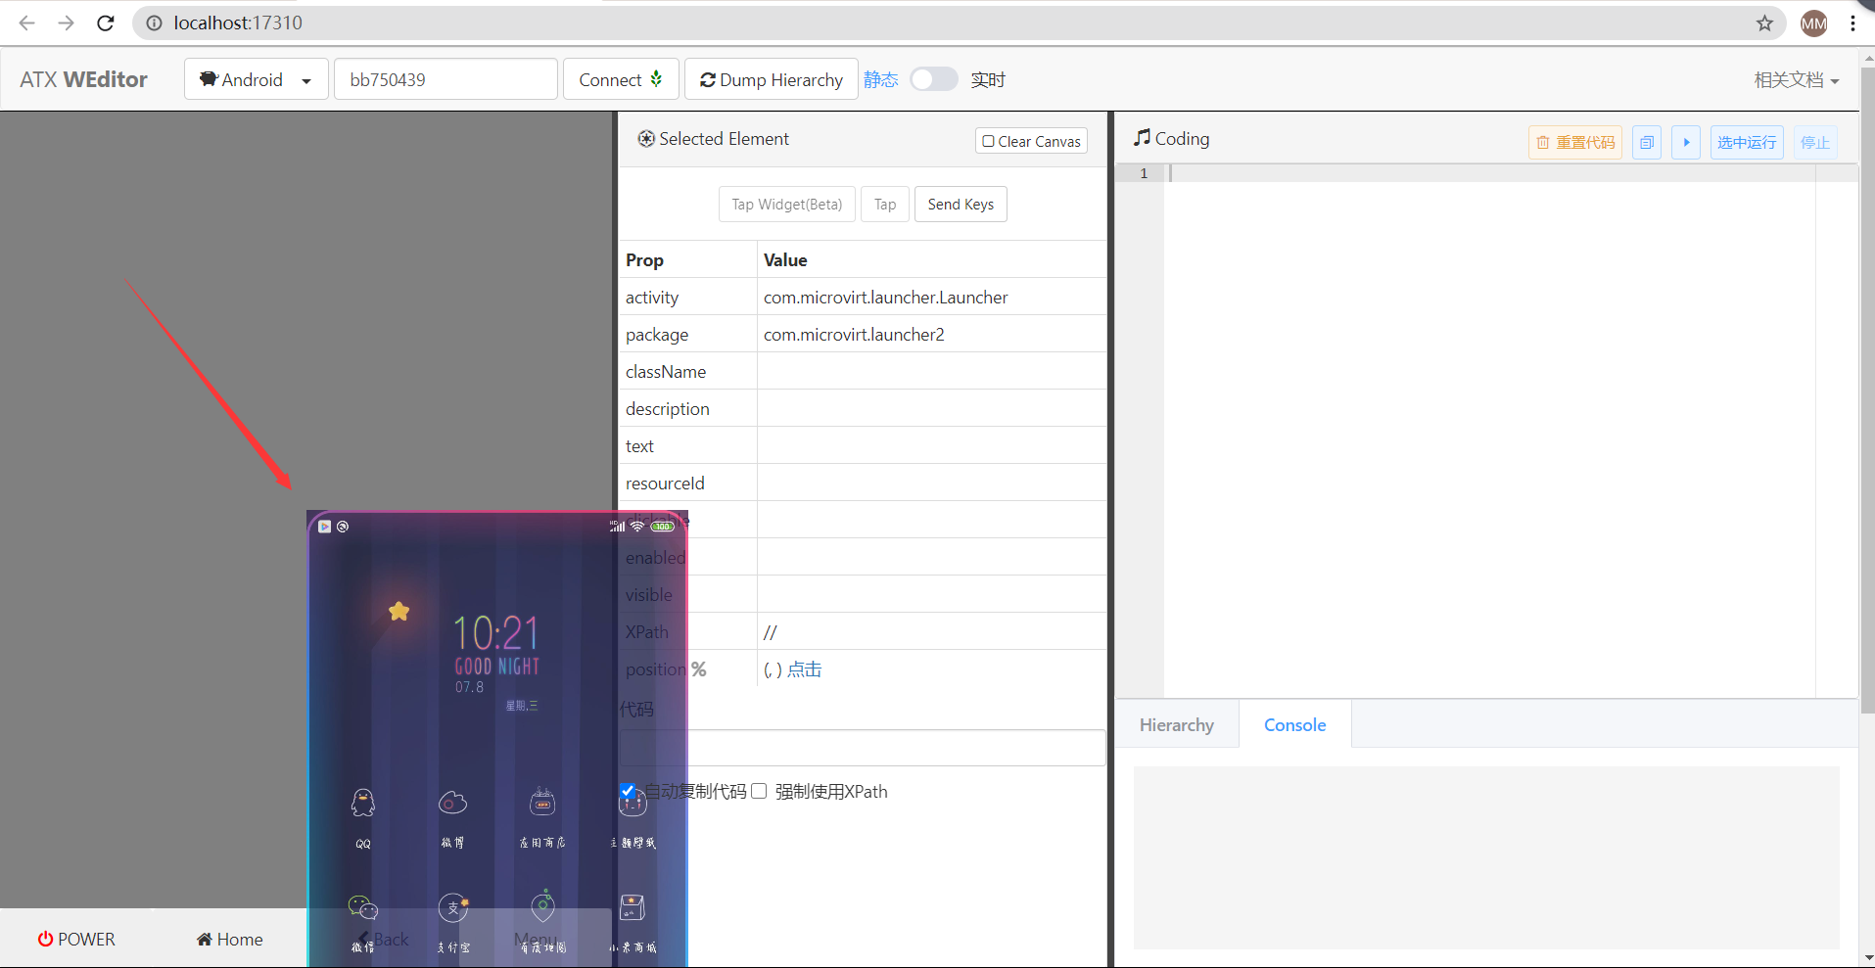
Task: Click the device serial input showing bb750439
Action: click(445, 79)
